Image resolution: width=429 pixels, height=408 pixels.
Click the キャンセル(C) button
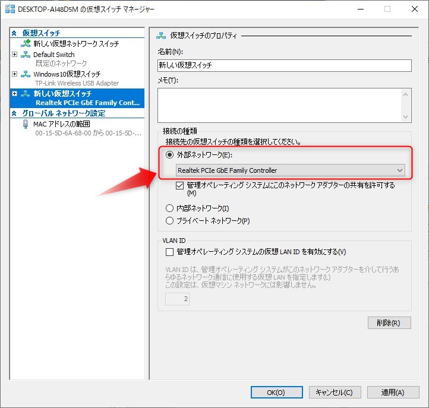pyautogui.click(x=335, y=393)
